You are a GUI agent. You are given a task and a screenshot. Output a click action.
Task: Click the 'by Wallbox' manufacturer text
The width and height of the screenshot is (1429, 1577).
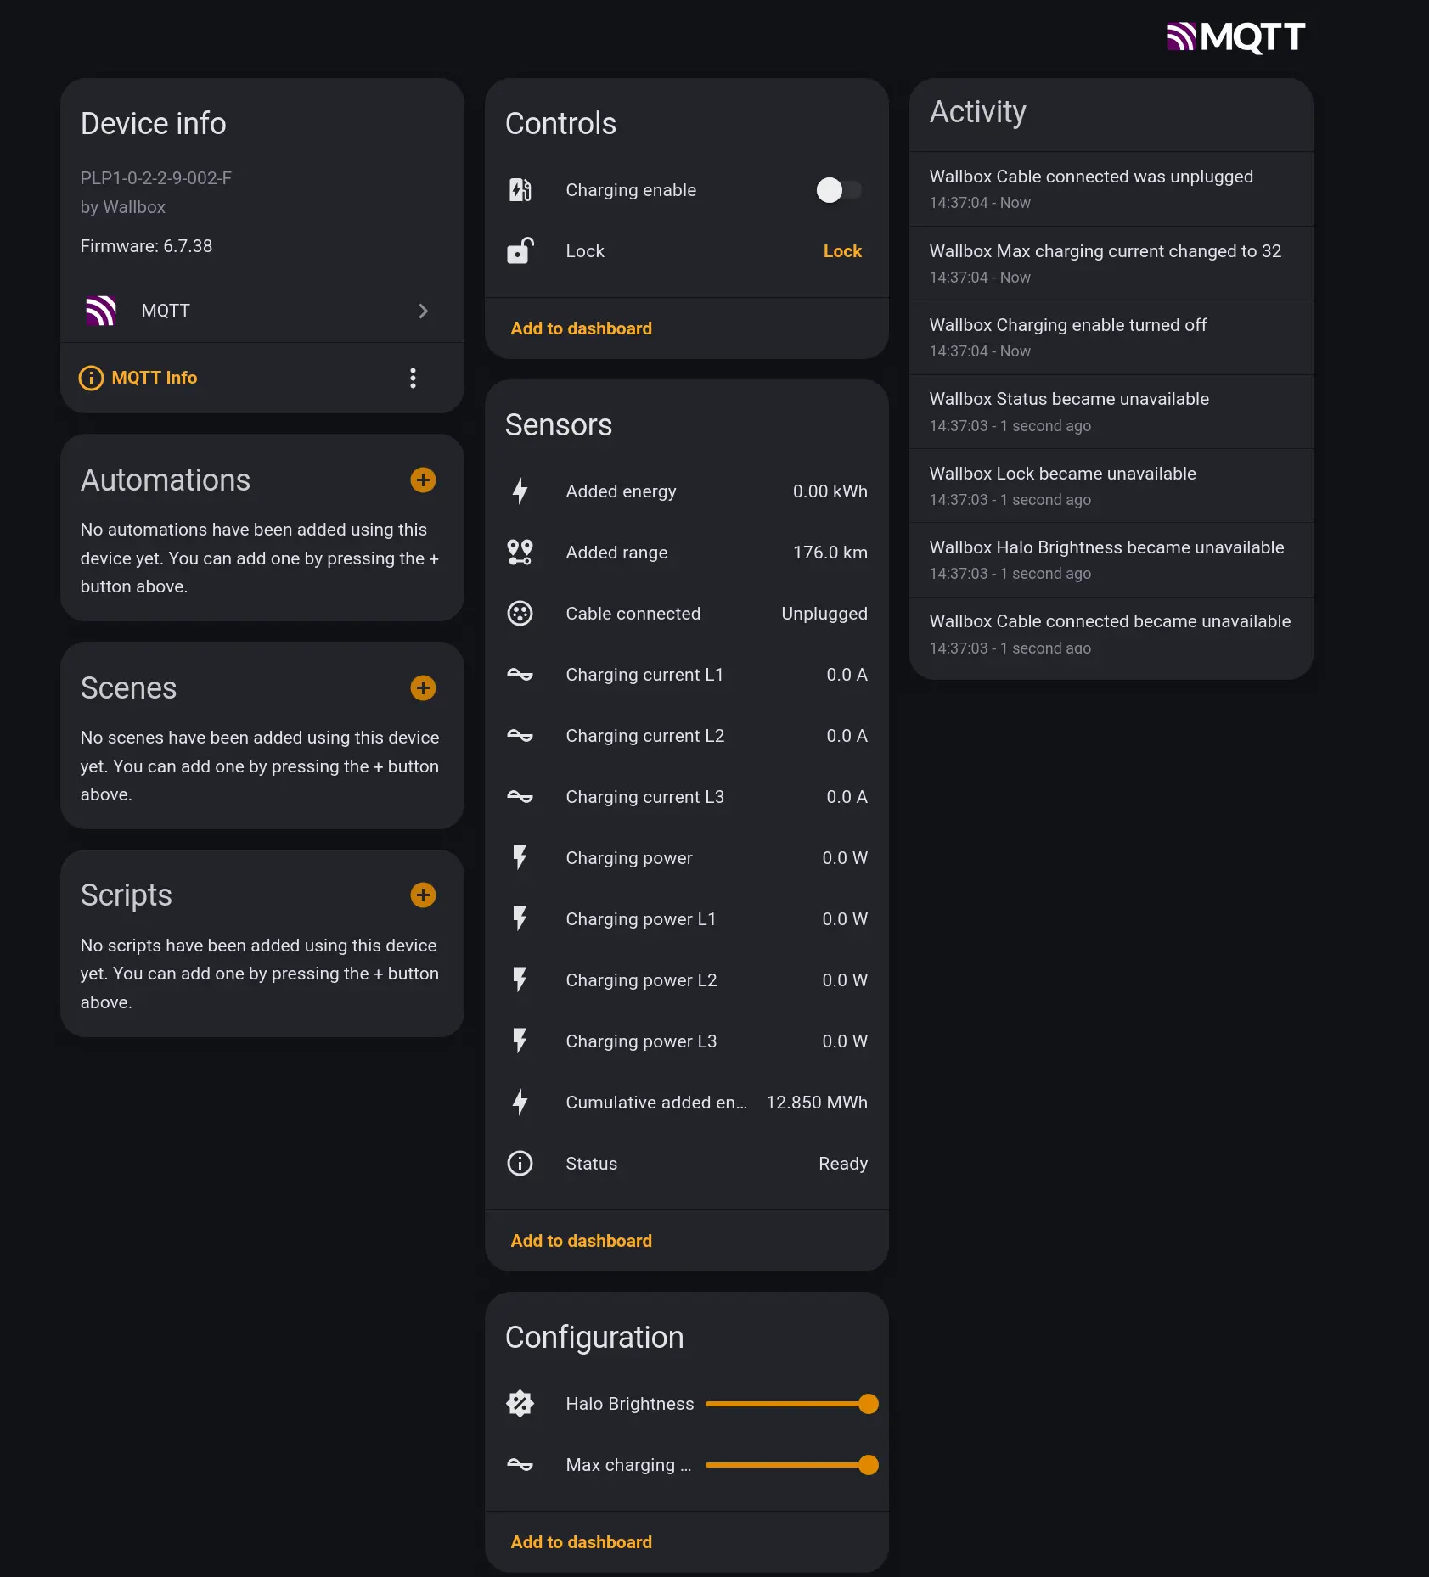[123, 207]
